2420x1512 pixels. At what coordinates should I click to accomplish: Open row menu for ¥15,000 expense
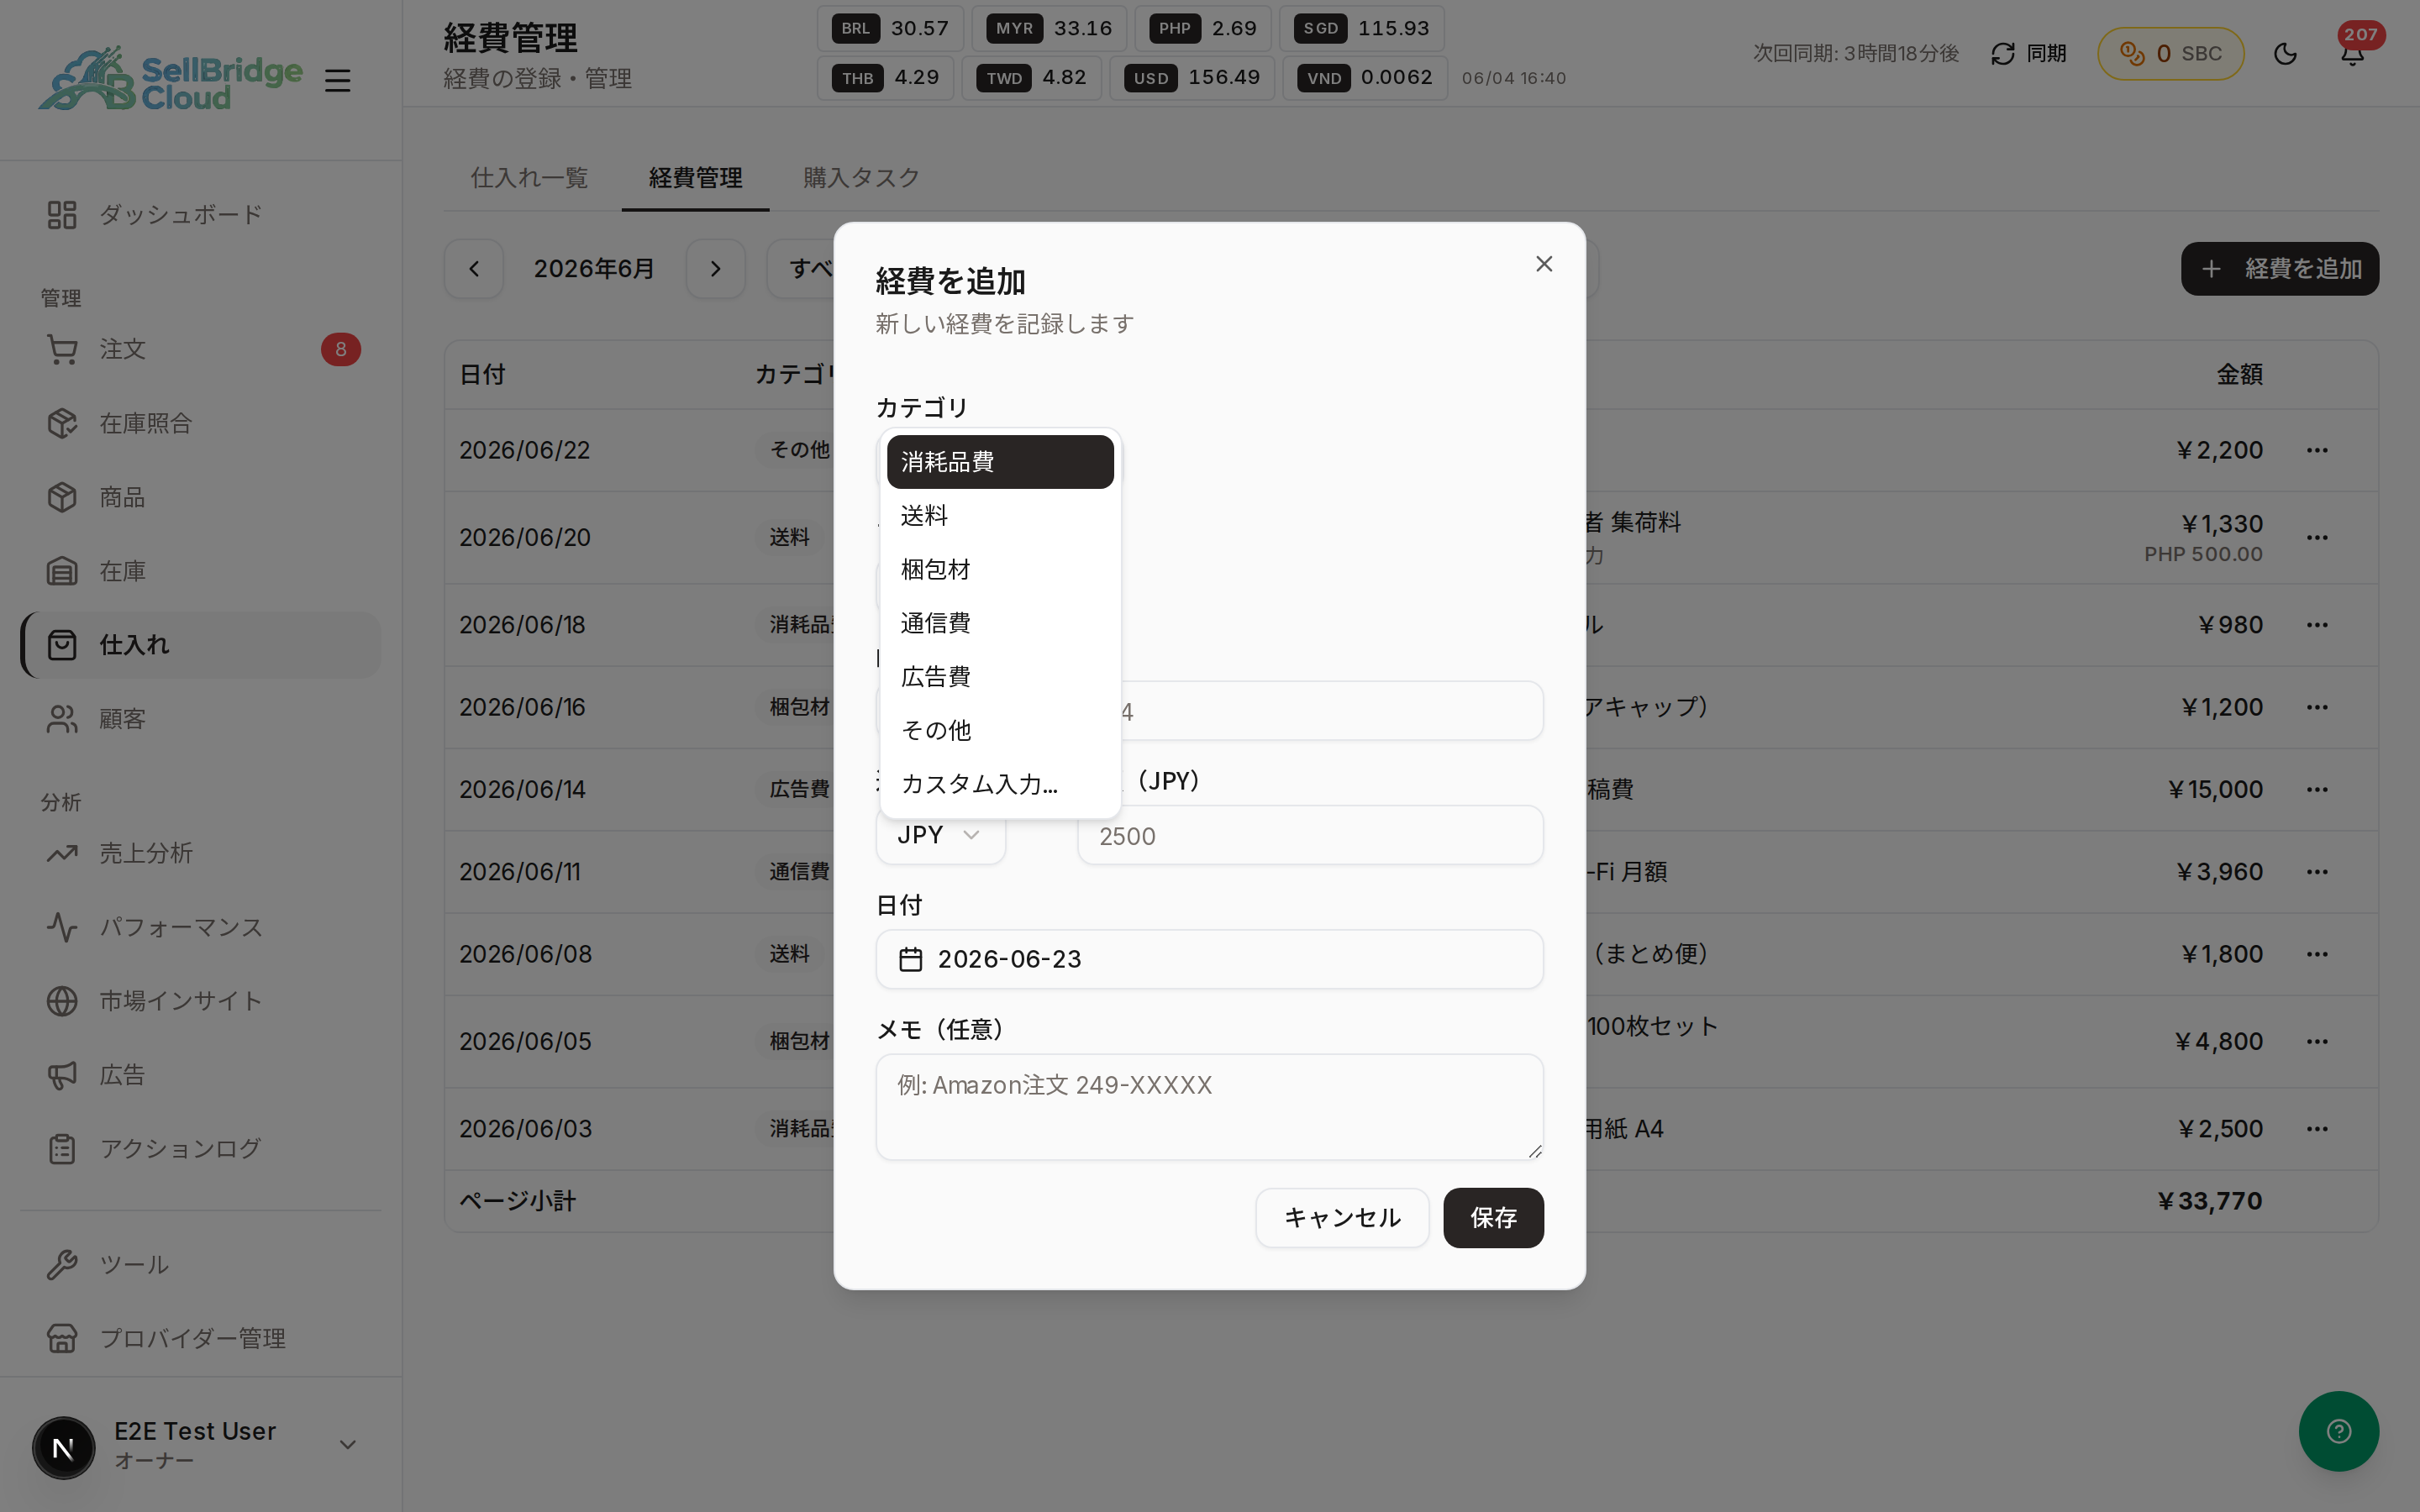tap(2317, 789)
